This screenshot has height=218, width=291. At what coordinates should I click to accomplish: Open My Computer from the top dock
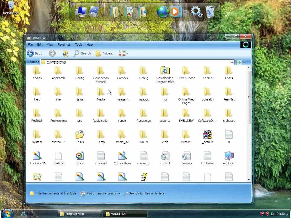(x=81, y=11)
